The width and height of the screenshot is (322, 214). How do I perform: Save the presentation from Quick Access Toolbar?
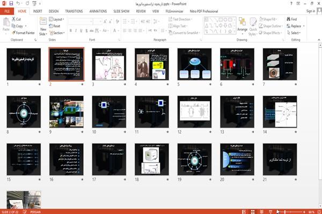click(x=11, y=3)
